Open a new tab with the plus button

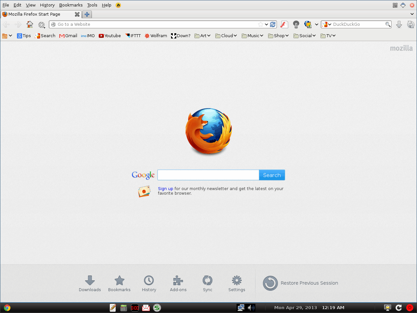87,14
